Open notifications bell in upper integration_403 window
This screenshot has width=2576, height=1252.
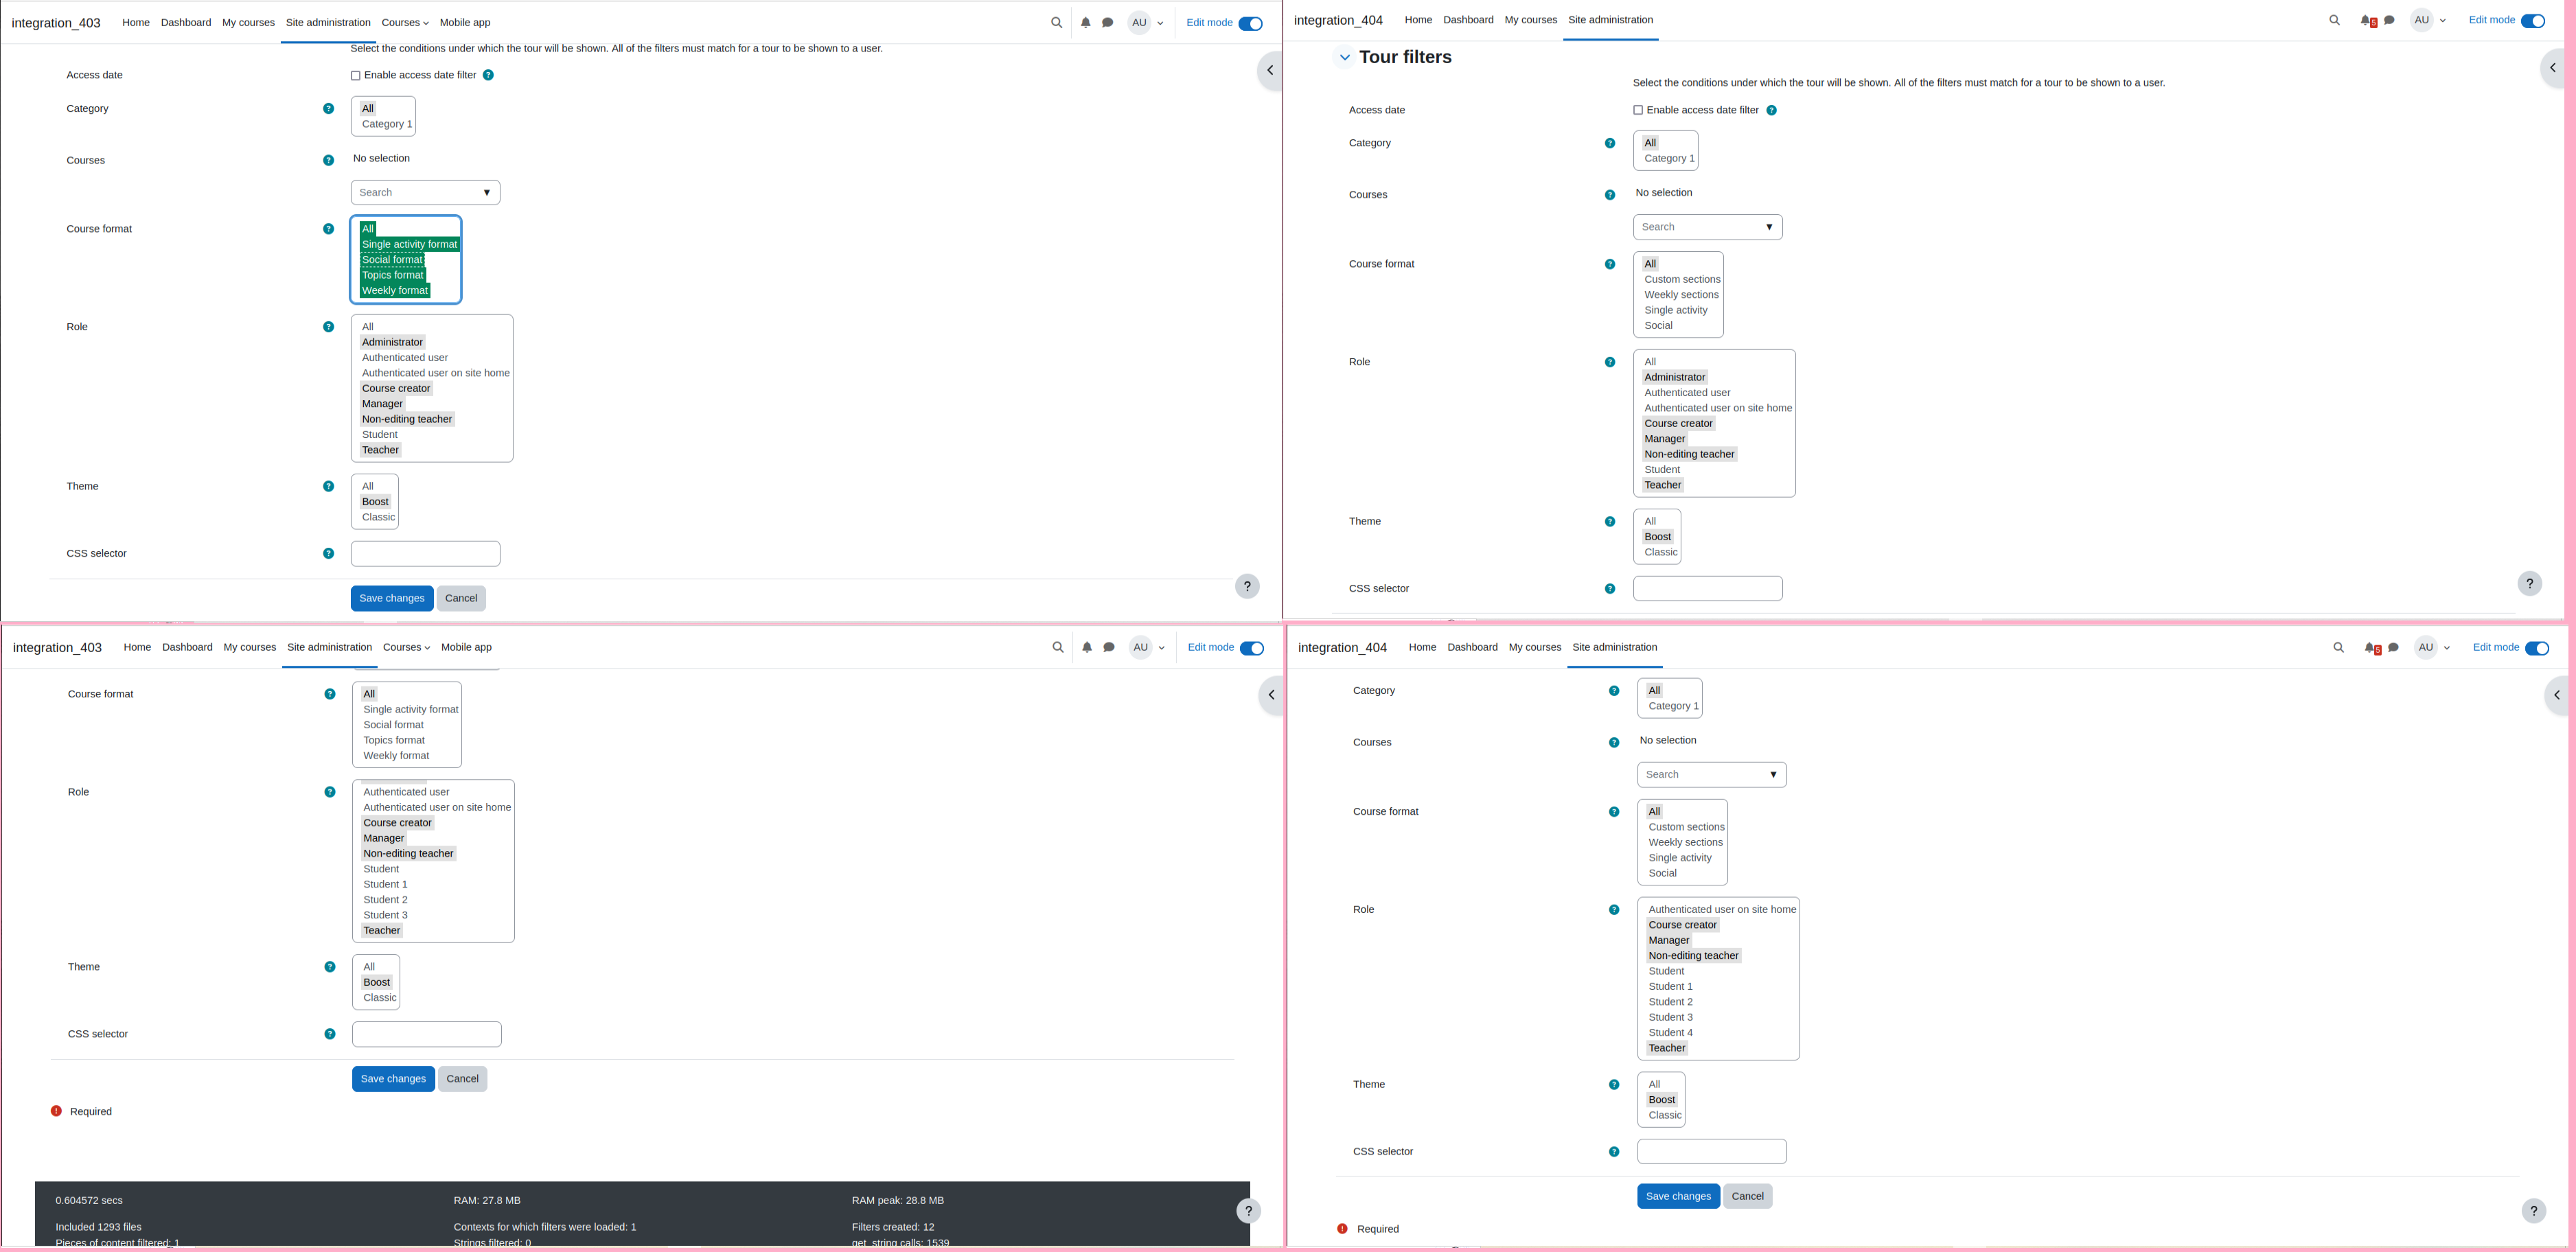tap(1085, 22)
